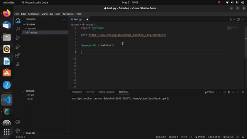Open the Source Control view

tap(18, 38)
